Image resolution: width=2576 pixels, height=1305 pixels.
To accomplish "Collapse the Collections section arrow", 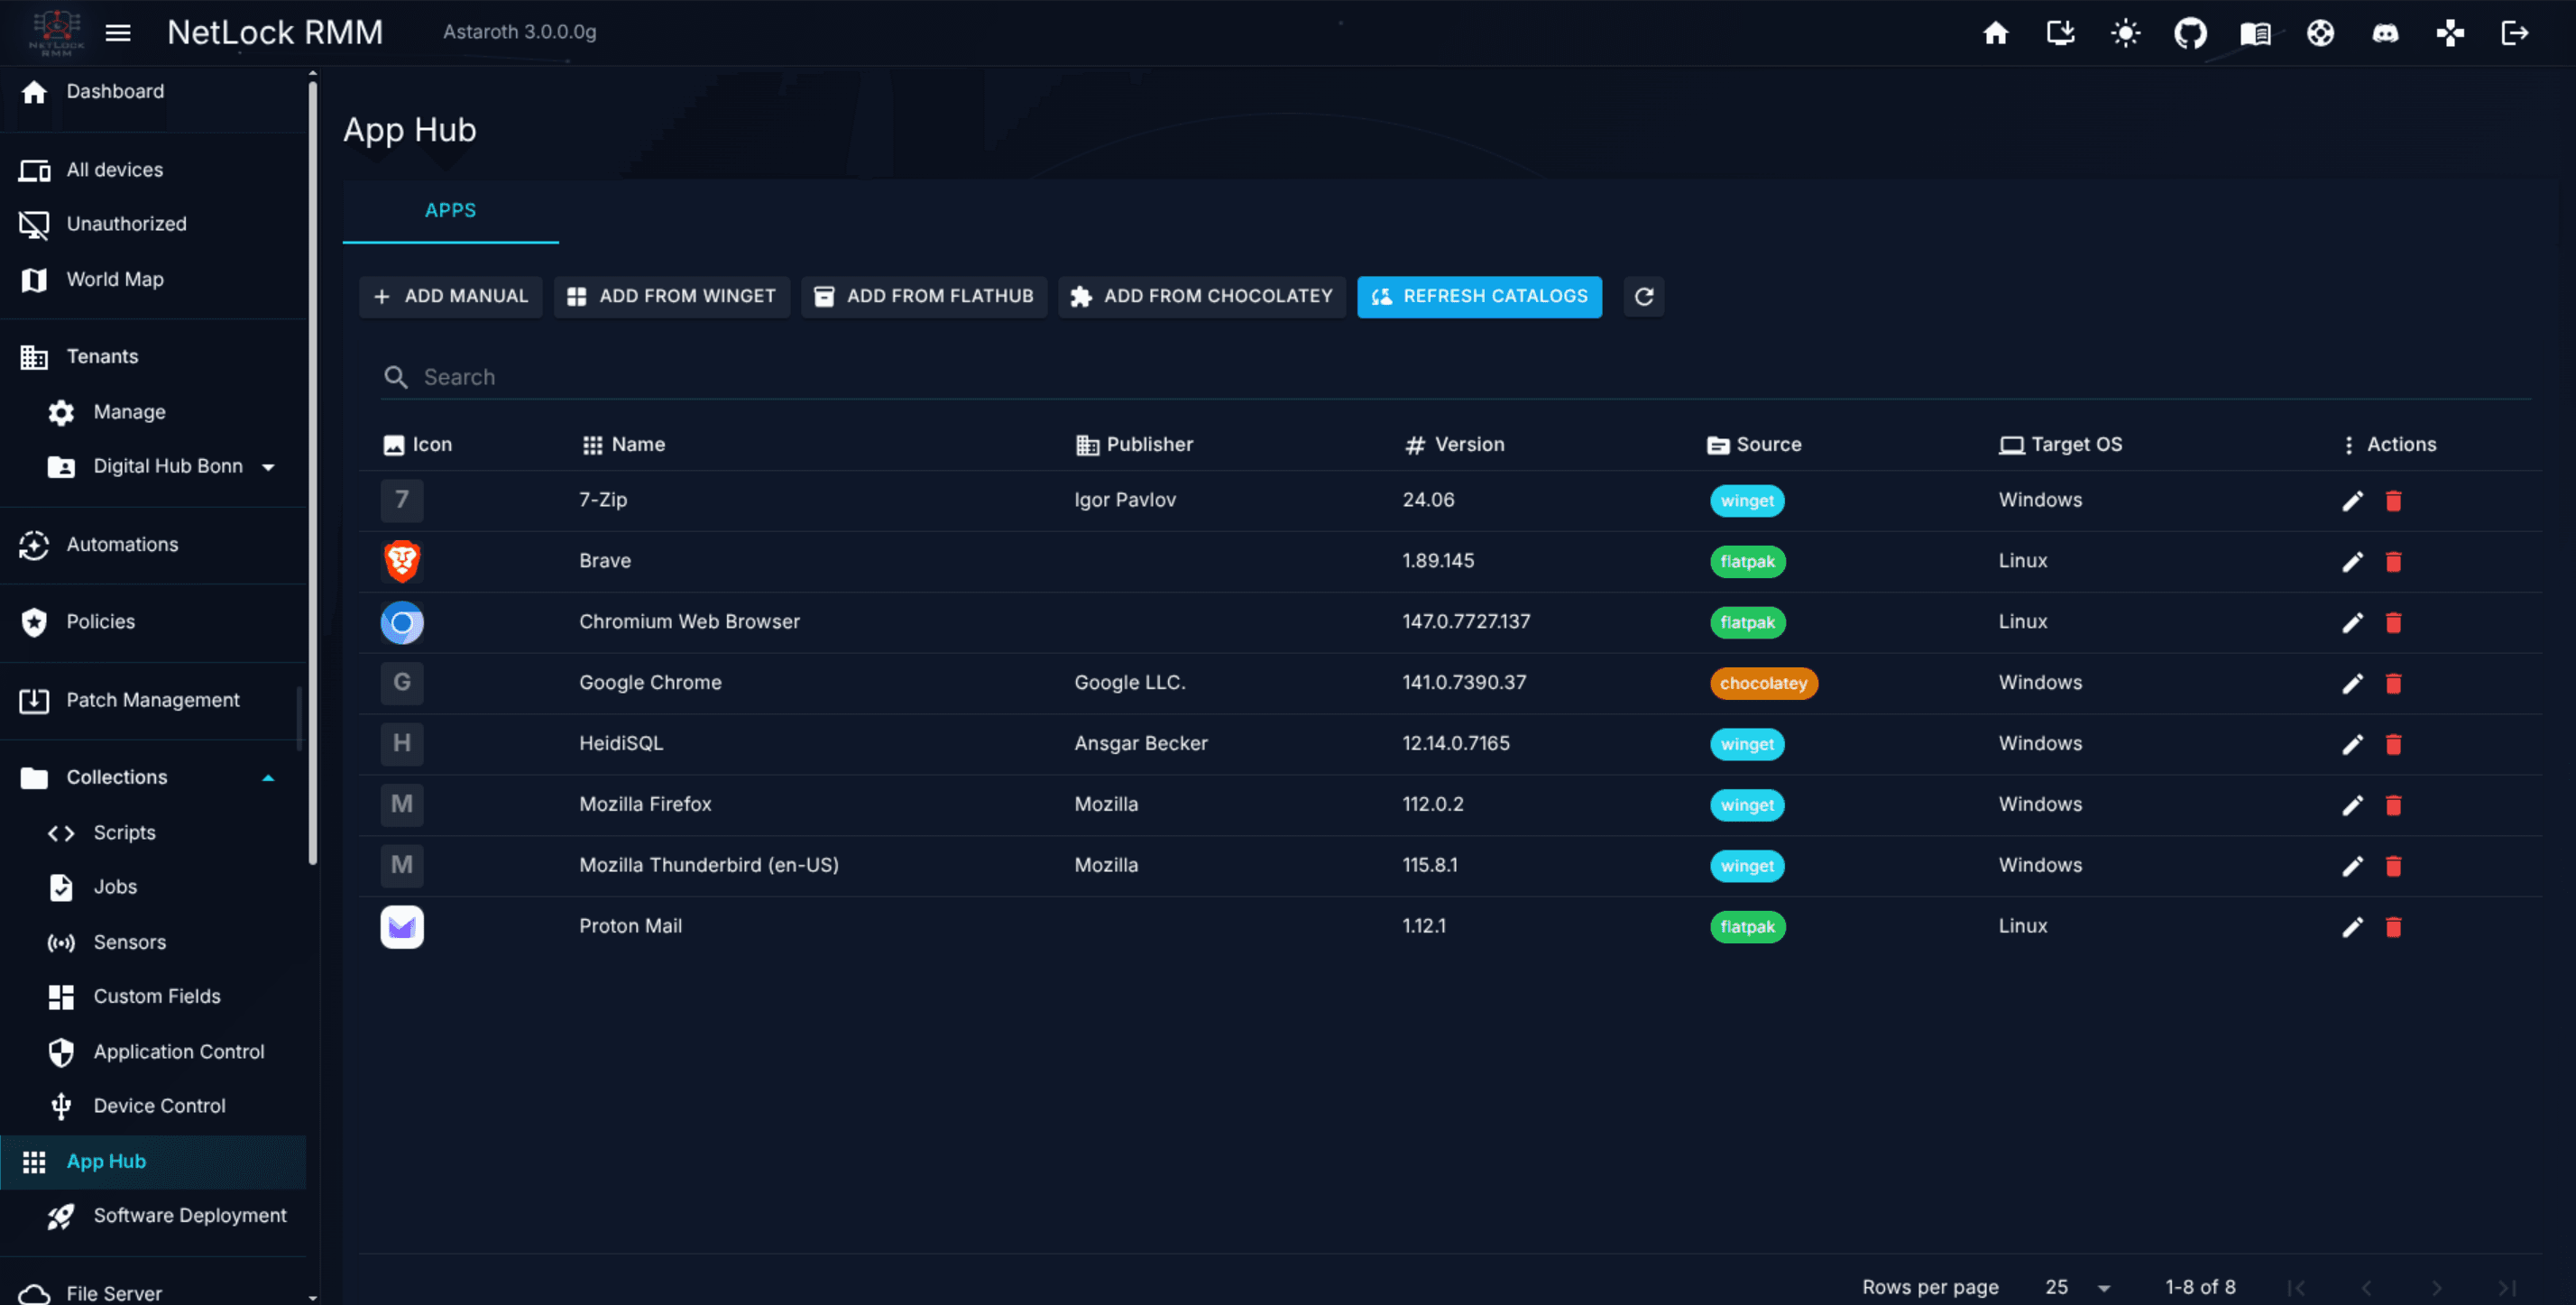I will pos(268,778).
